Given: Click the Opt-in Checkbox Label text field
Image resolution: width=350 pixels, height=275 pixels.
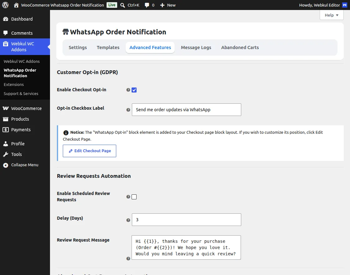Looking at the screenshot, I should [x=186, y=110].
